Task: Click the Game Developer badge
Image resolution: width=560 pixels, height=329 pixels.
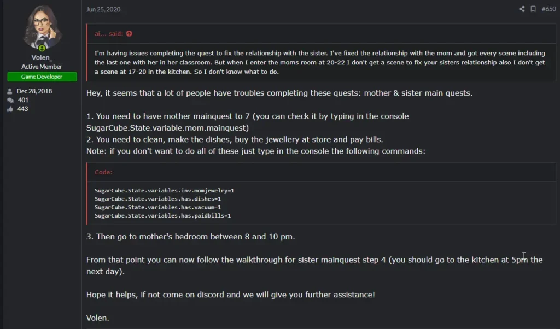Action: 42,77
